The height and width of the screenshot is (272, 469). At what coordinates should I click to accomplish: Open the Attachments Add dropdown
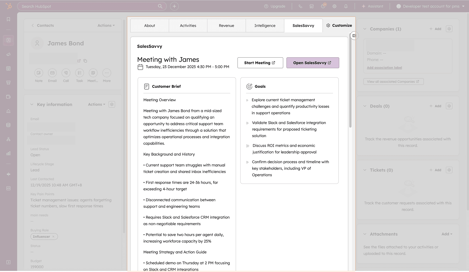[447, 234]
